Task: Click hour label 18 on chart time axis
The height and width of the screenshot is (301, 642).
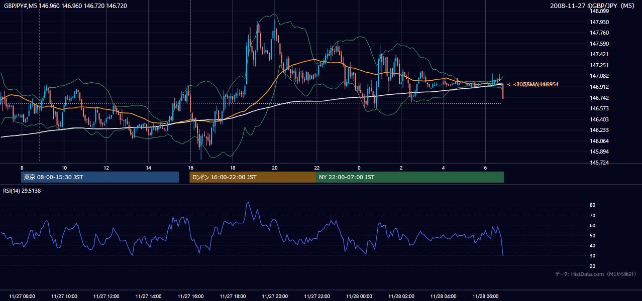Action: click(x=232, y=168)
